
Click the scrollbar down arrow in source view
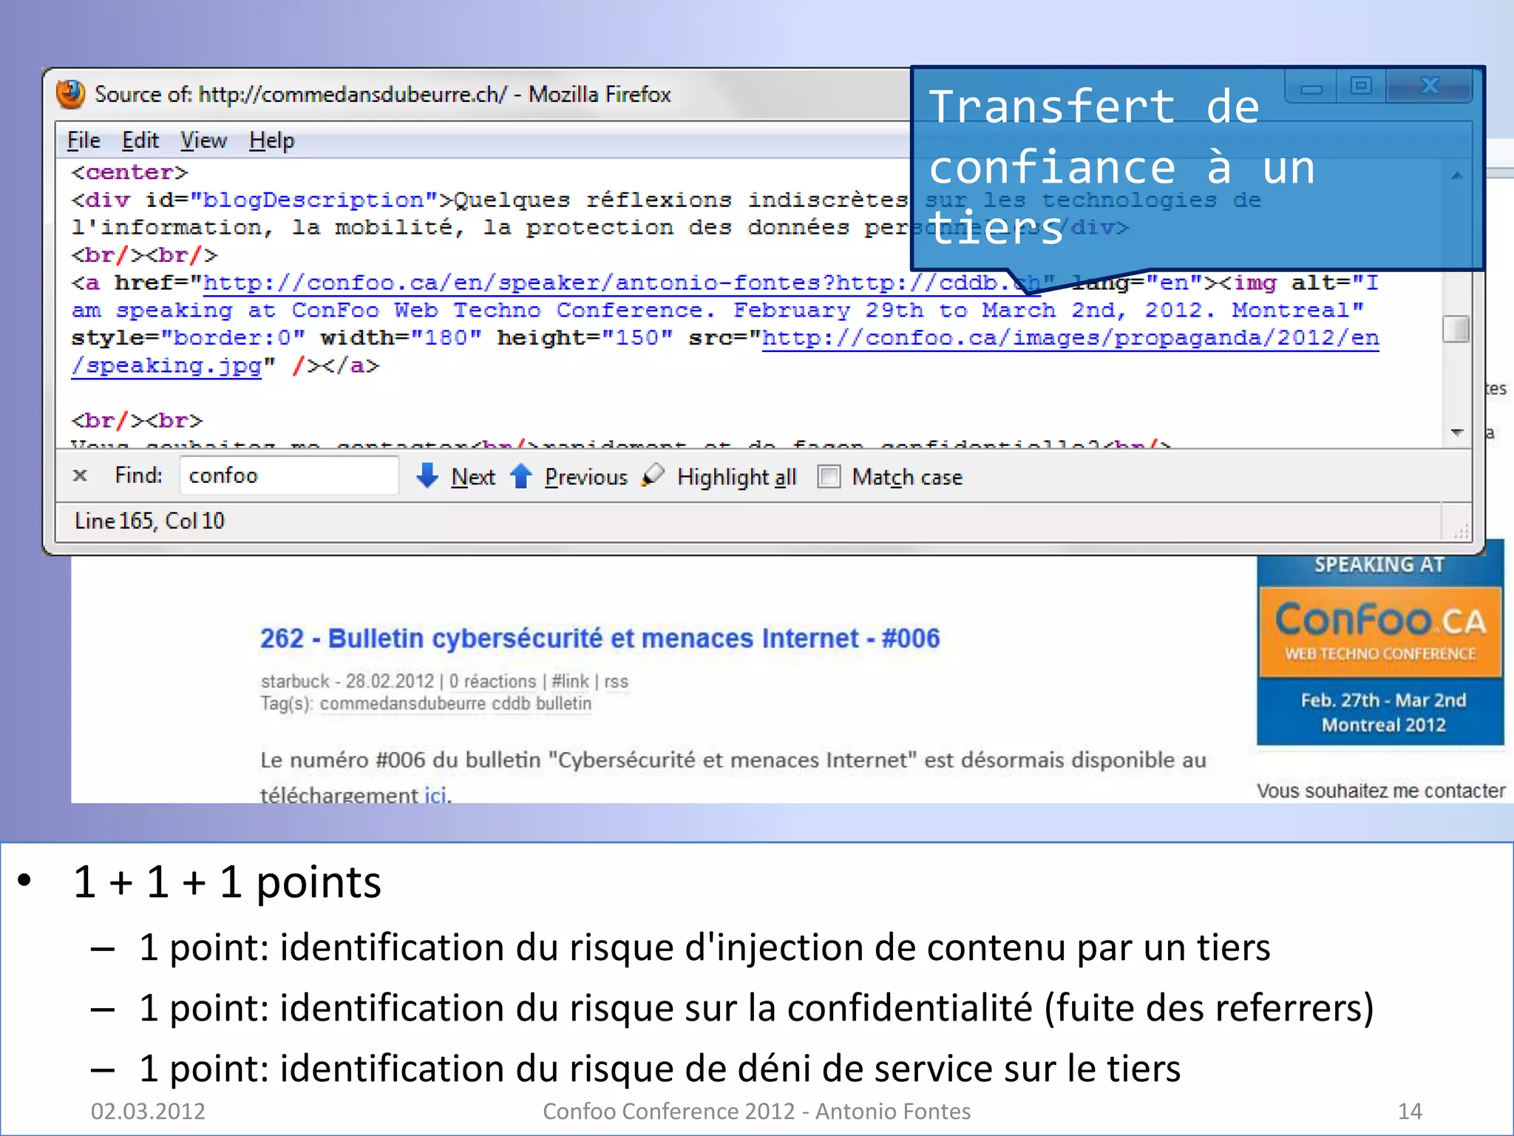coord(1457,432)
